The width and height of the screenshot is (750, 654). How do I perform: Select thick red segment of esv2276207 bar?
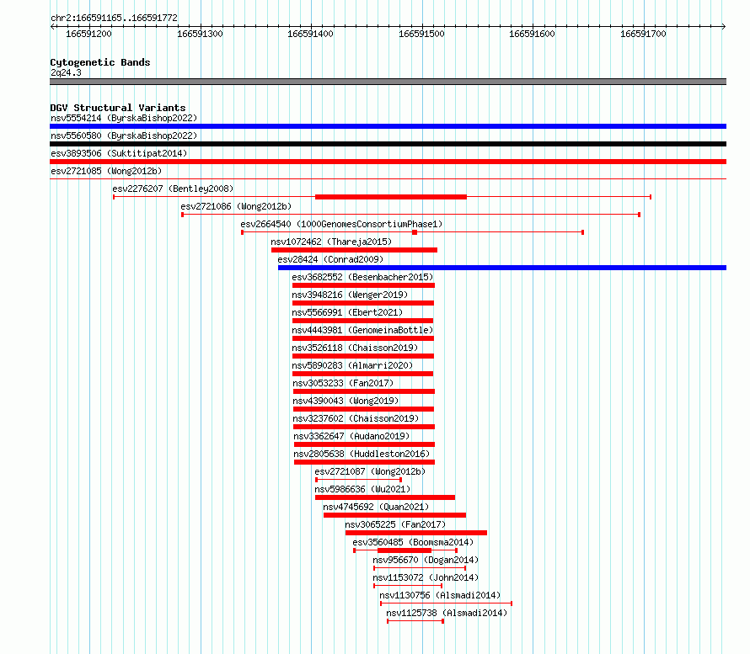coord(391,197)
